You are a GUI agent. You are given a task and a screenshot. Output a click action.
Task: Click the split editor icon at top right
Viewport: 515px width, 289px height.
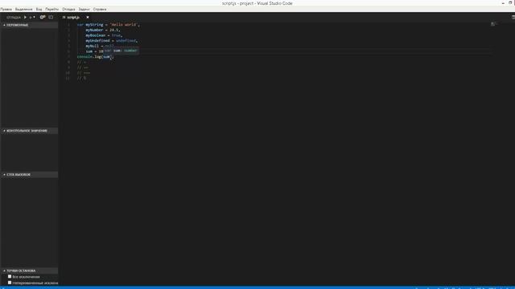click(513, 18)
